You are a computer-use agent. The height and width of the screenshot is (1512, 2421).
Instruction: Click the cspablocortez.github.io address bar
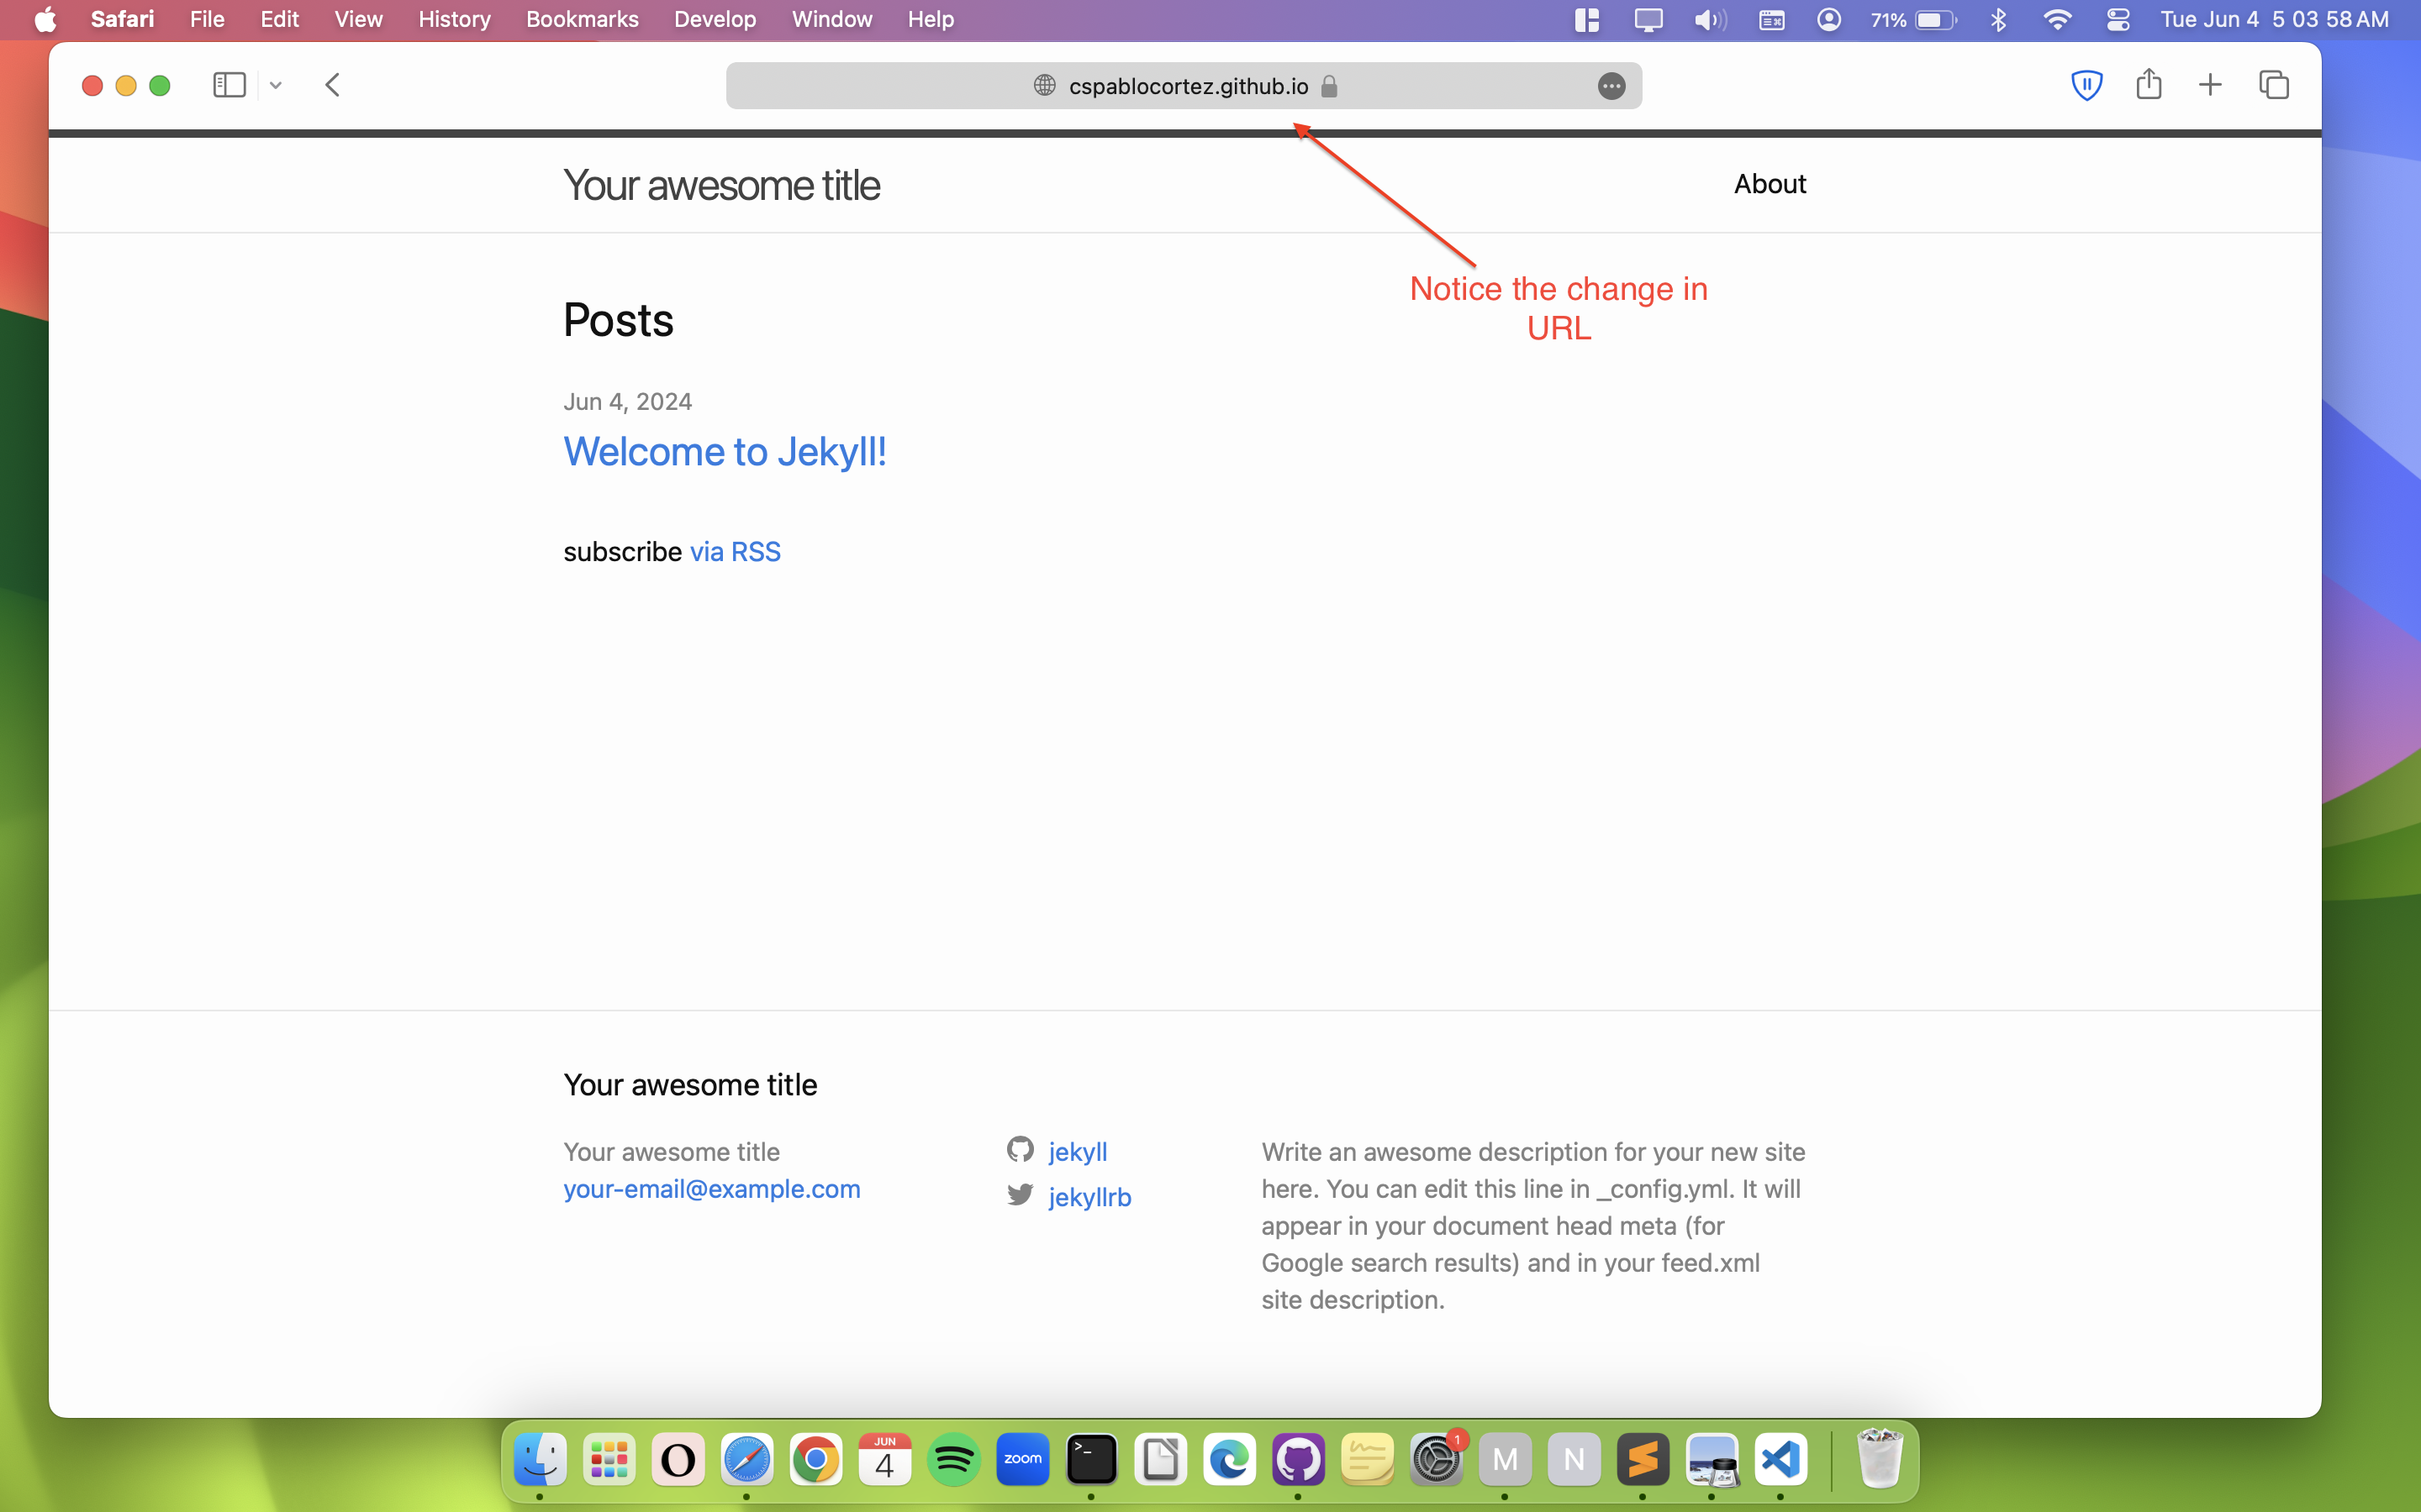point(1184,86)
